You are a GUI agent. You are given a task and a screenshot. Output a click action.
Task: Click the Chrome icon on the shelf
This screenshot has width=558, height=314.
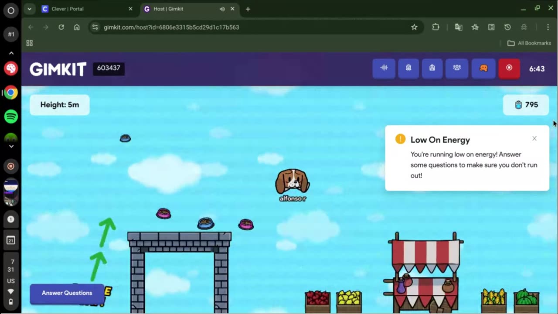[11, 92]
